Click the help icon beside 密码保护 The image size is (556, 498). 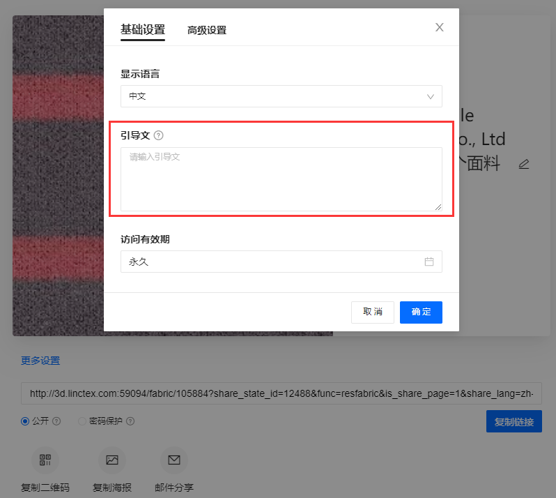pos(130,421)
